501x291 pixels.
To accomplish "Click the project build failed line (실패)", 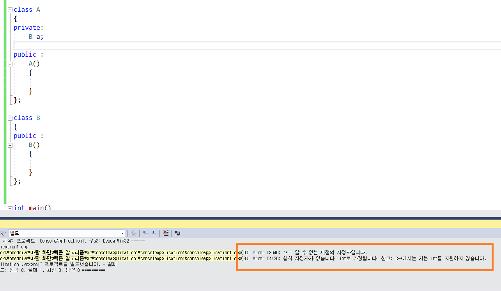I will tap(58, 264).
